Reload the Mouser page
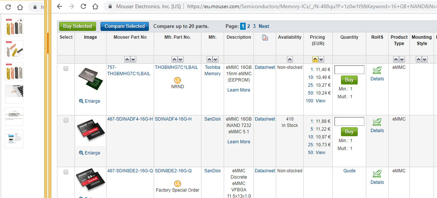This screenshot has height=198, width=437. [83, 6]
